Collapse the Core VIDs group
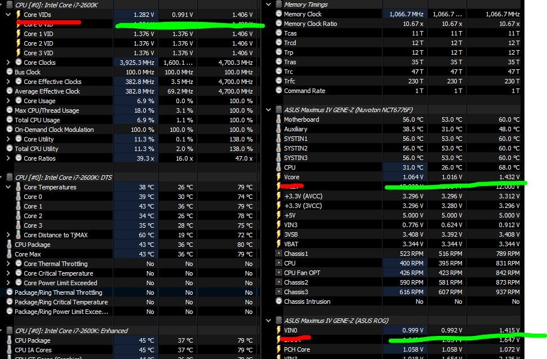Viewport: 547px width, 359px height. (x=8, y=15)
